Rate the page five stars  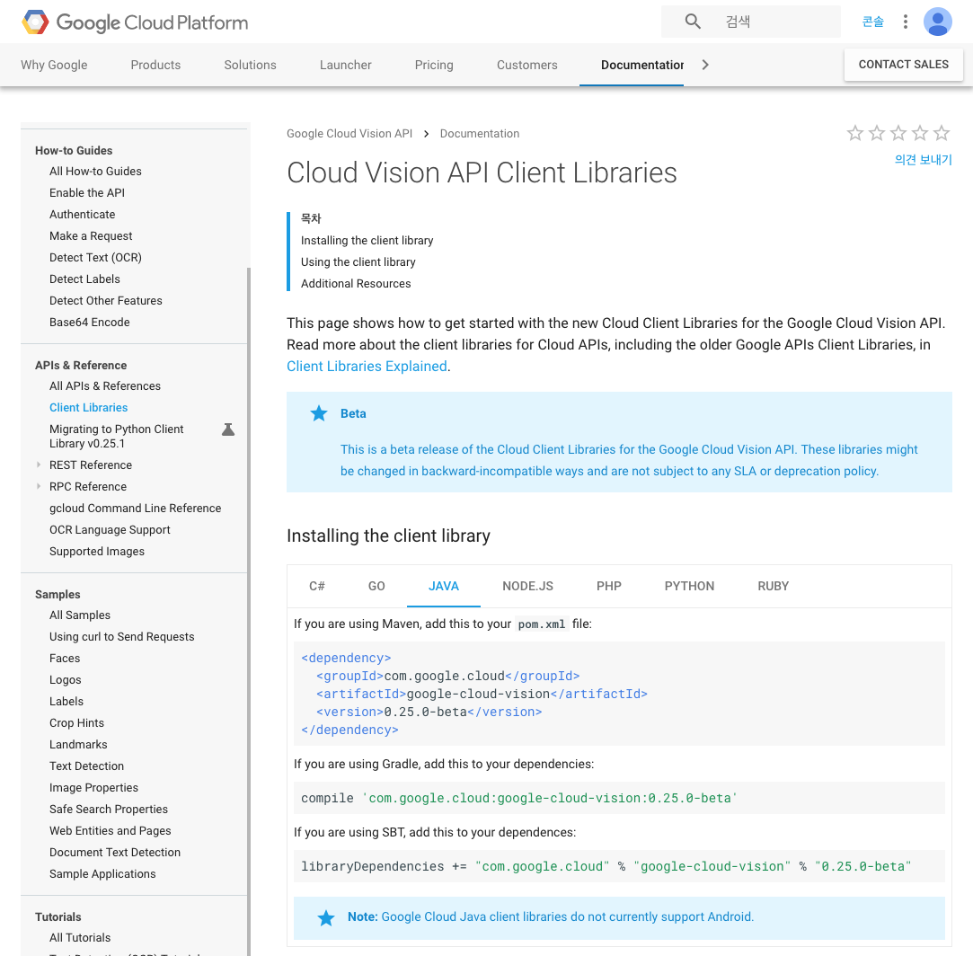click(942, 133)
